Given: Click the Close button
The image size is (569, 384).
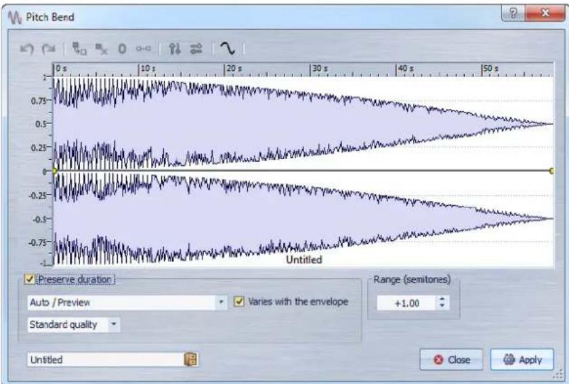Looking at the screenshot, I should pos(451,360).
